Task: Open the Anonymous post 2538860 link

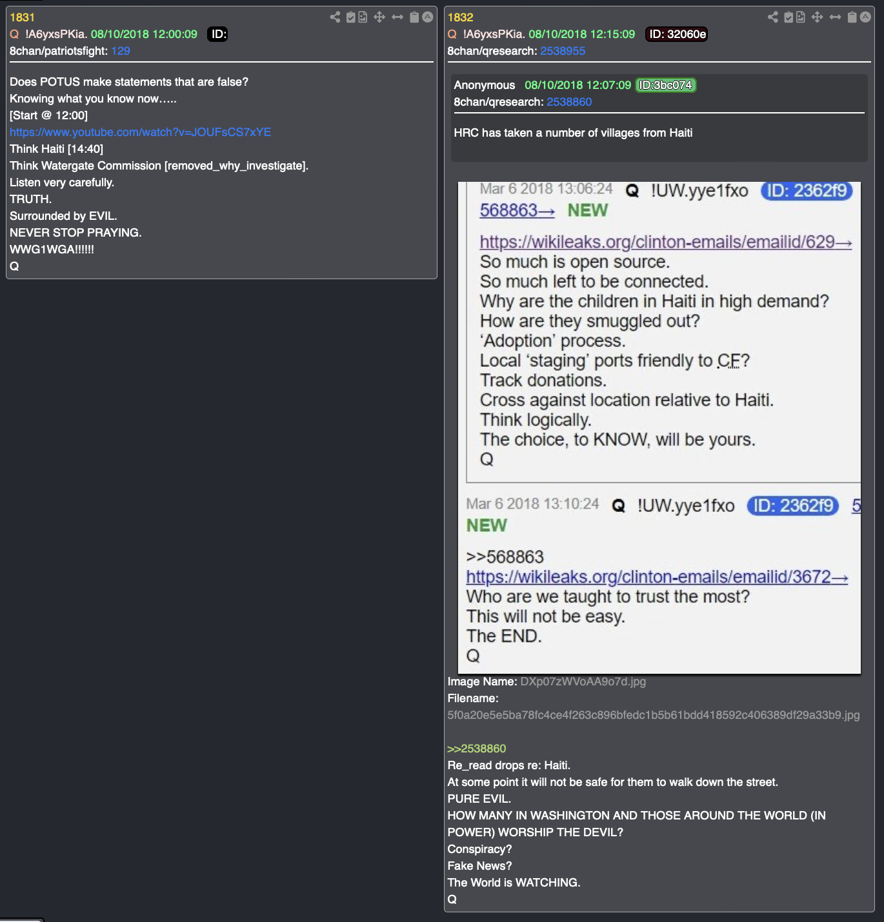Action: tap(569, 102)
